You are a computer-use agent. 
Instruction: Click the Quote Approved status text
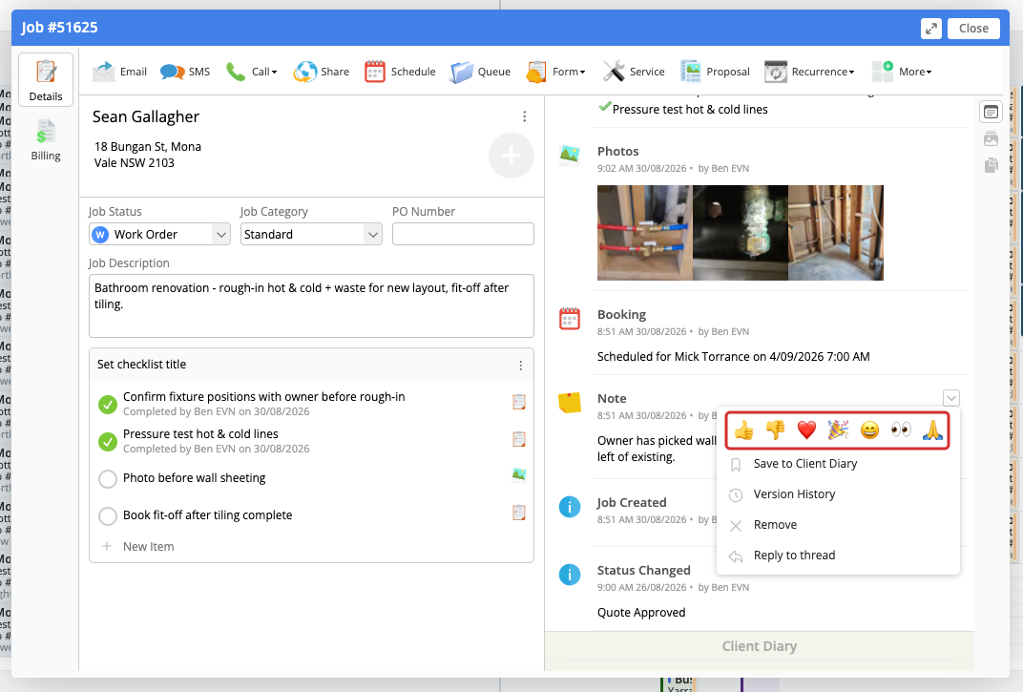click(x=641, y=613)
